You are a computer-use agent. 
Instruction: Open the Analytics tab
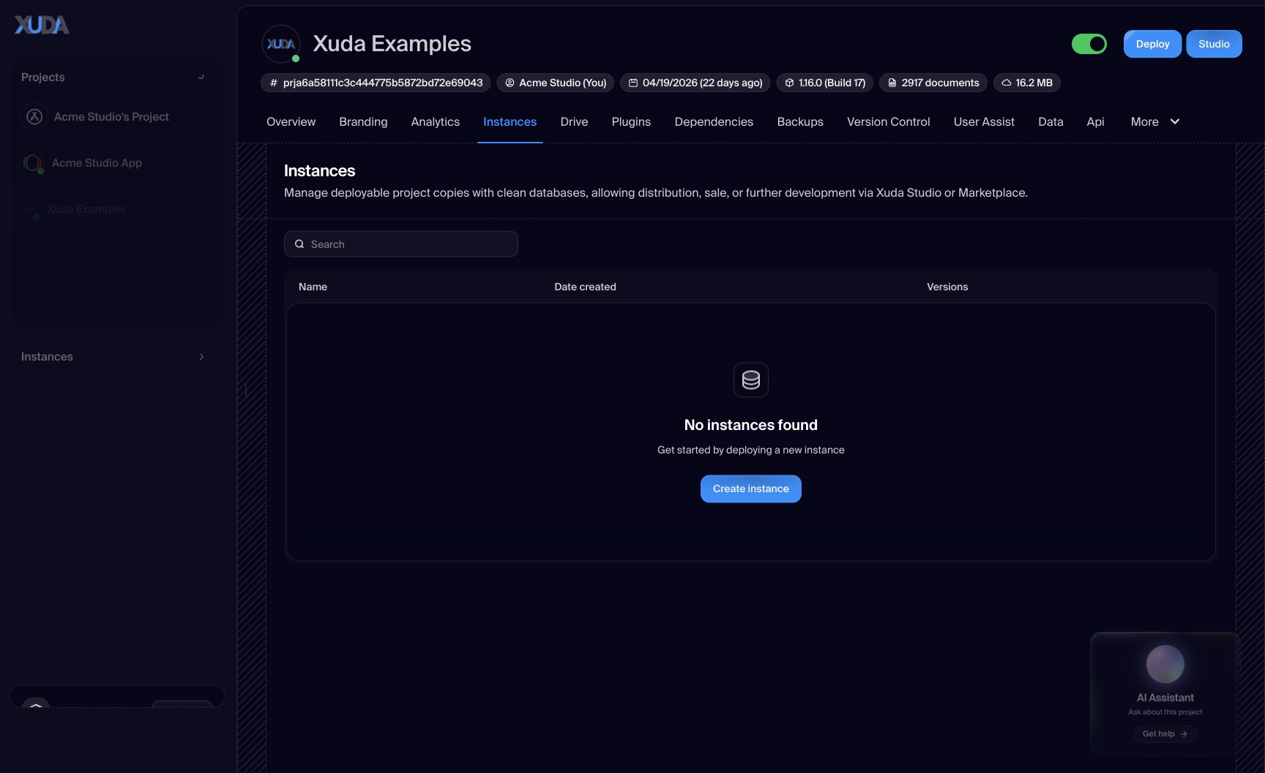coord(435,121)
